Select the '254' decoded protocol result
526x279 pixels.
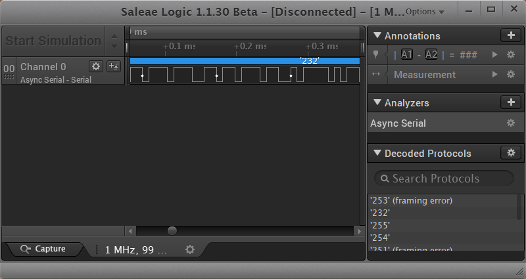(x=442, y=238)
